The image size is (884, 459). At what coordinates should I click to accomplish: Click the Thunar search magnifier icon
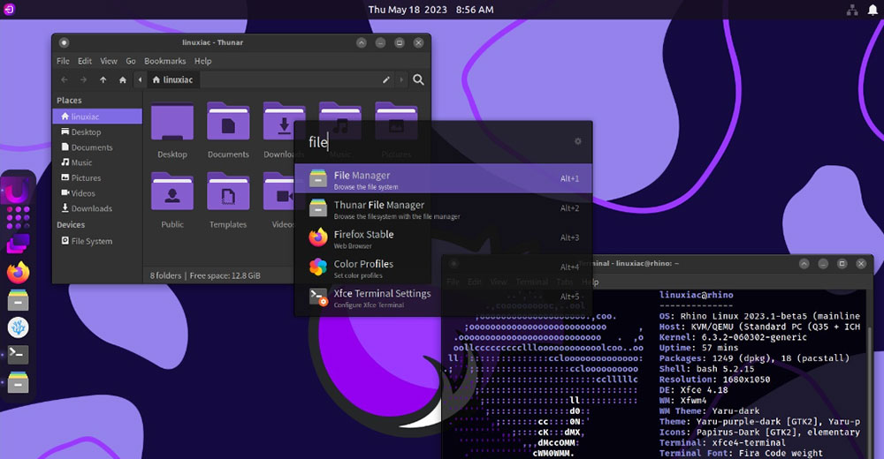(418, 79)
